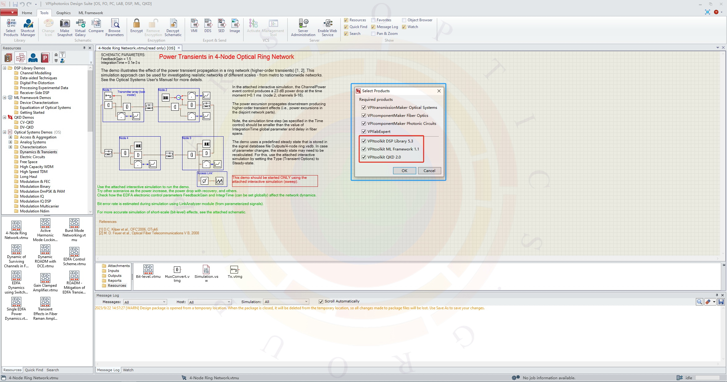
Task: Toggle Scroll Automatically checkbox
Action: point(321,302)
